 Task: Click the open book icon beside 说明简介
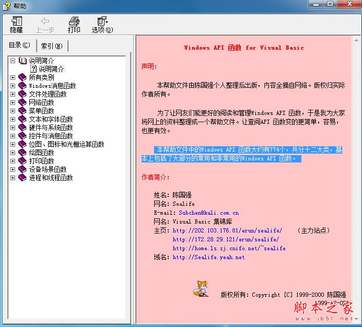22,61
